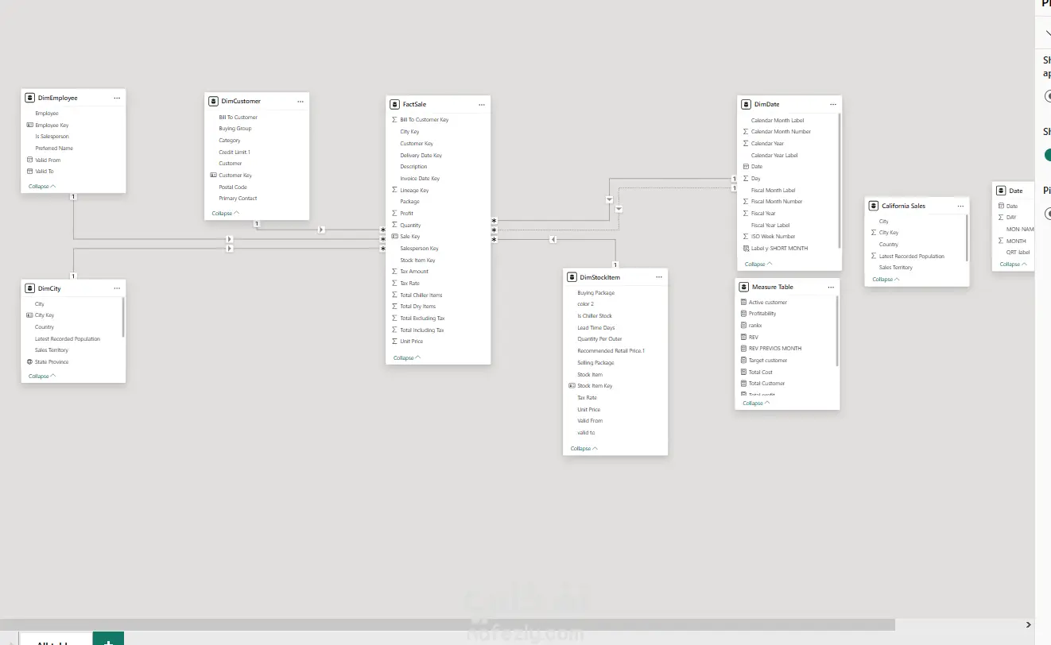
Task: Click the table icon beside California Sales title
Action: pos(874,206)
